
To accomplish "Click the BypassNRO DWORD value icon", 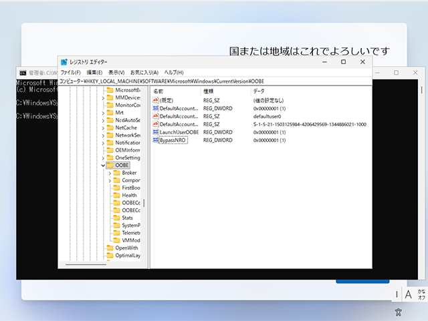I will 156,140.
